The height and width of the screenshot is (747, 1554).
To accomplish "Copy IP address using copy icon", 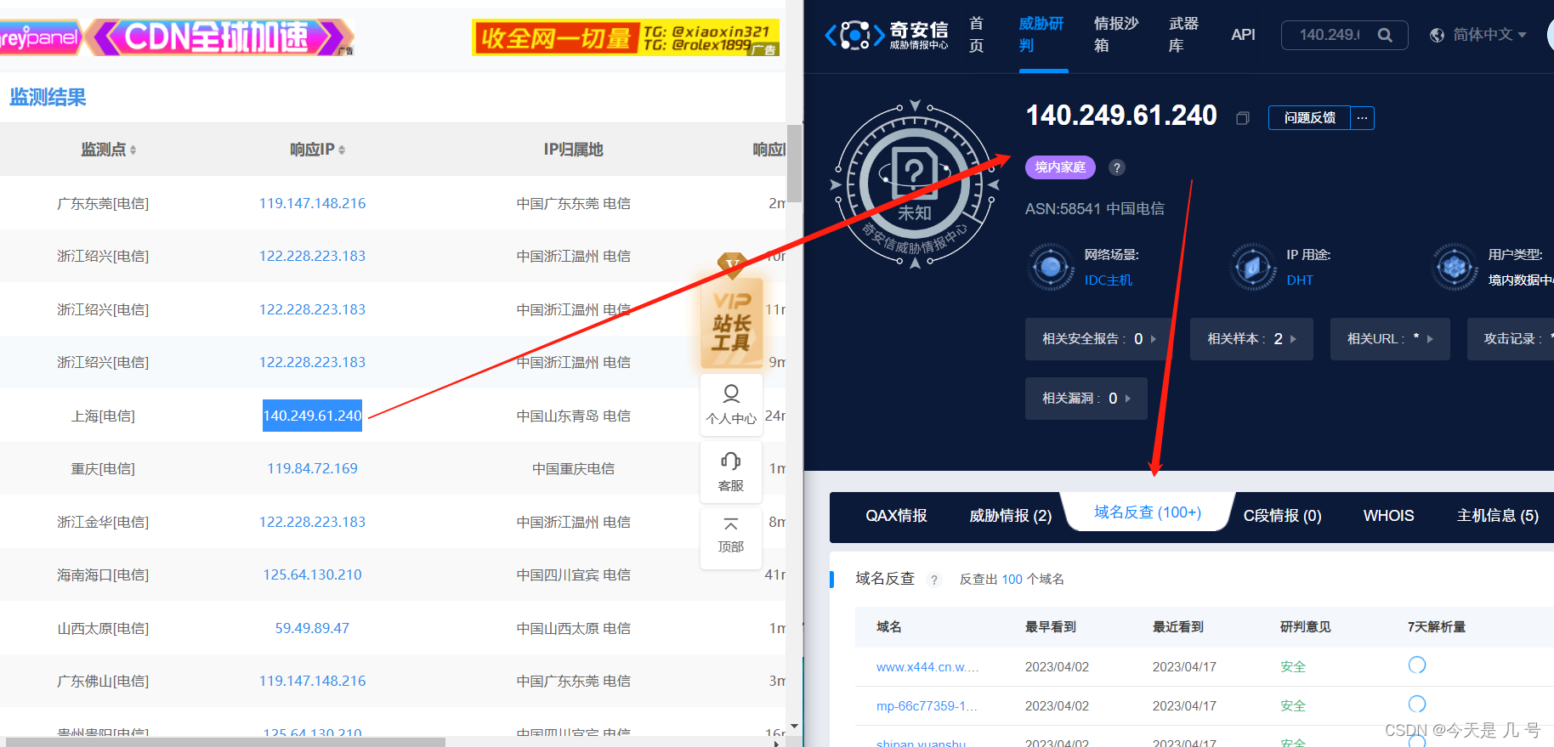I will 1243,118.
